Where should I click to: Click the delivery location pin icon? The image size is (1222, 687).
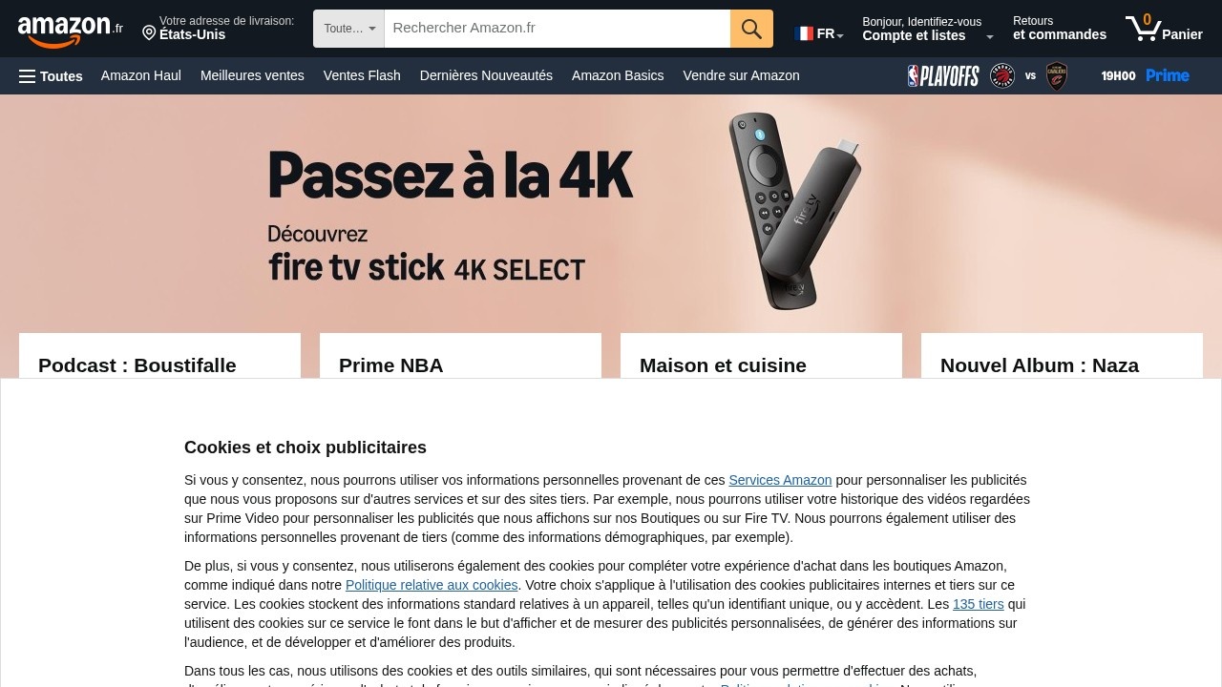(x=149, y=33)
